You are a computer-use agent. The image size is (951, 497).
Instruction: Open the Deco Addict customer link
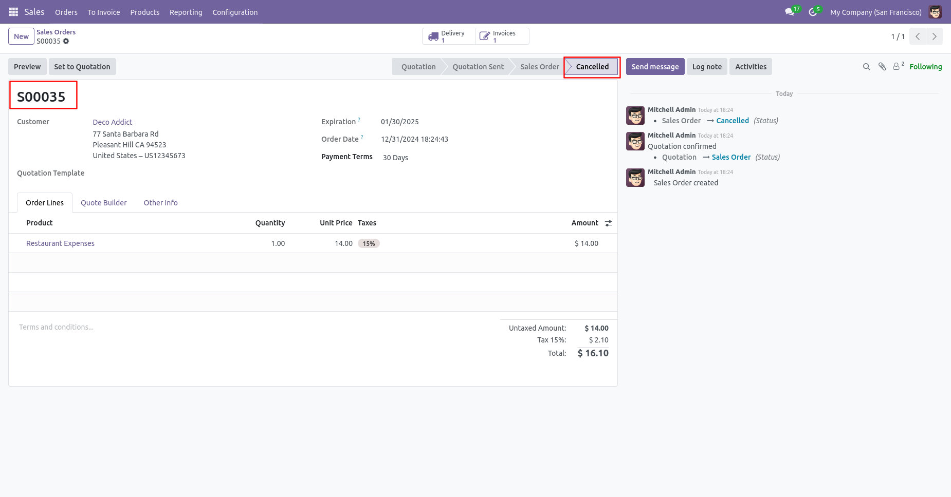coord(113,122)
